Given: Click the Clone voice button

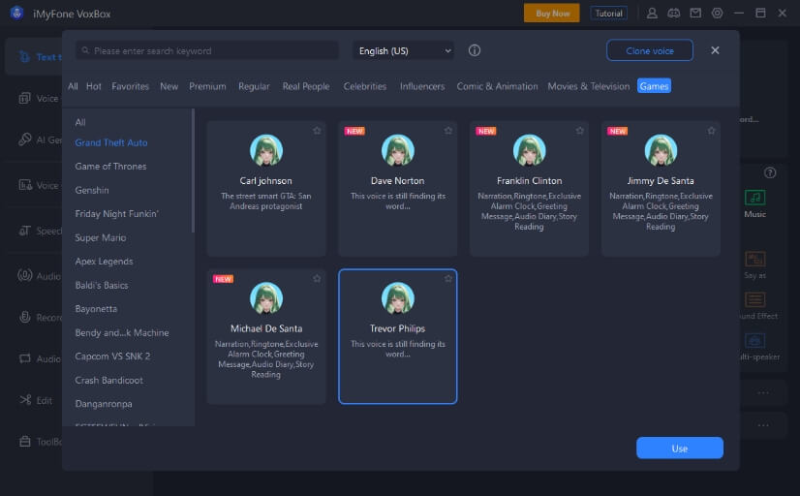Looking at the screenshot, I should [650, 50].
